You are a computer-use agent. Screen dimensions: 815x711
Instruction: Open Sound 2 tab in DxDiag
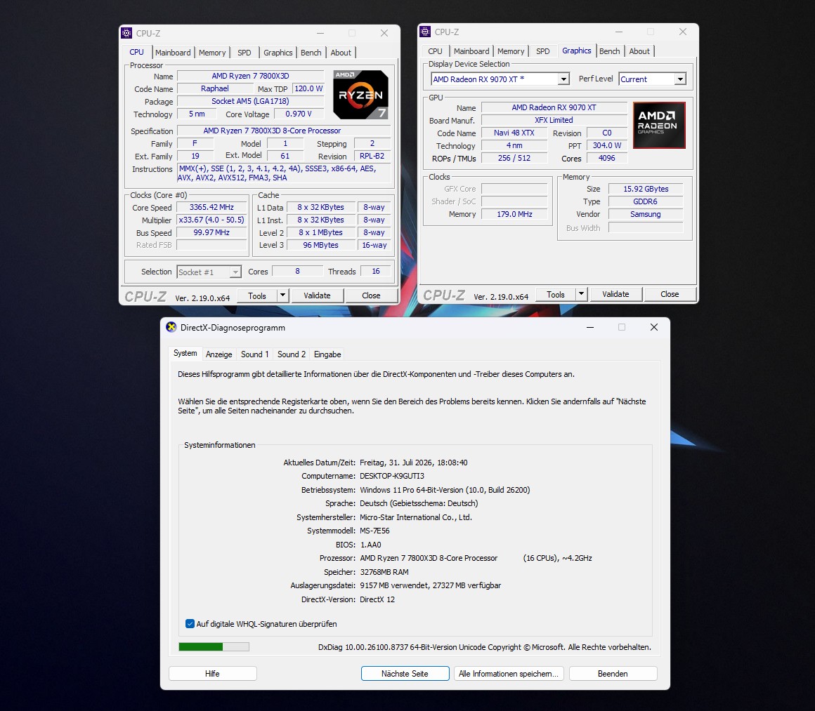[292, 354]
